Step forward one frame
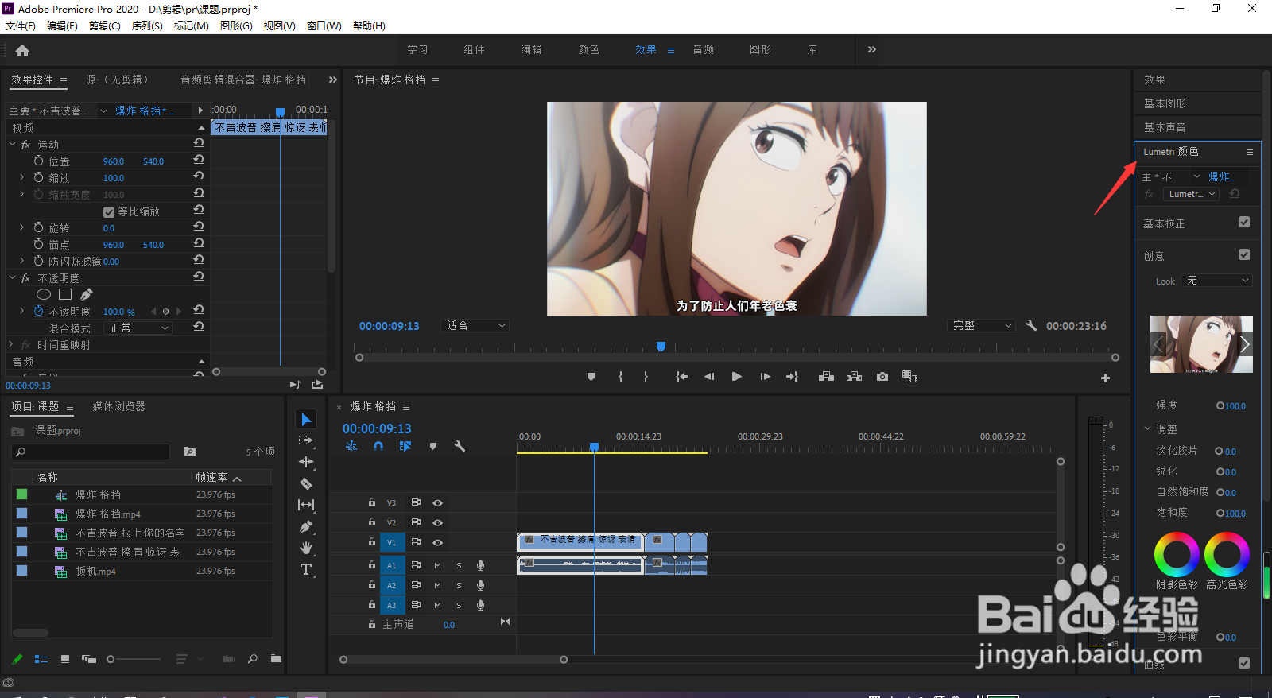 click(x=765, y=377)
